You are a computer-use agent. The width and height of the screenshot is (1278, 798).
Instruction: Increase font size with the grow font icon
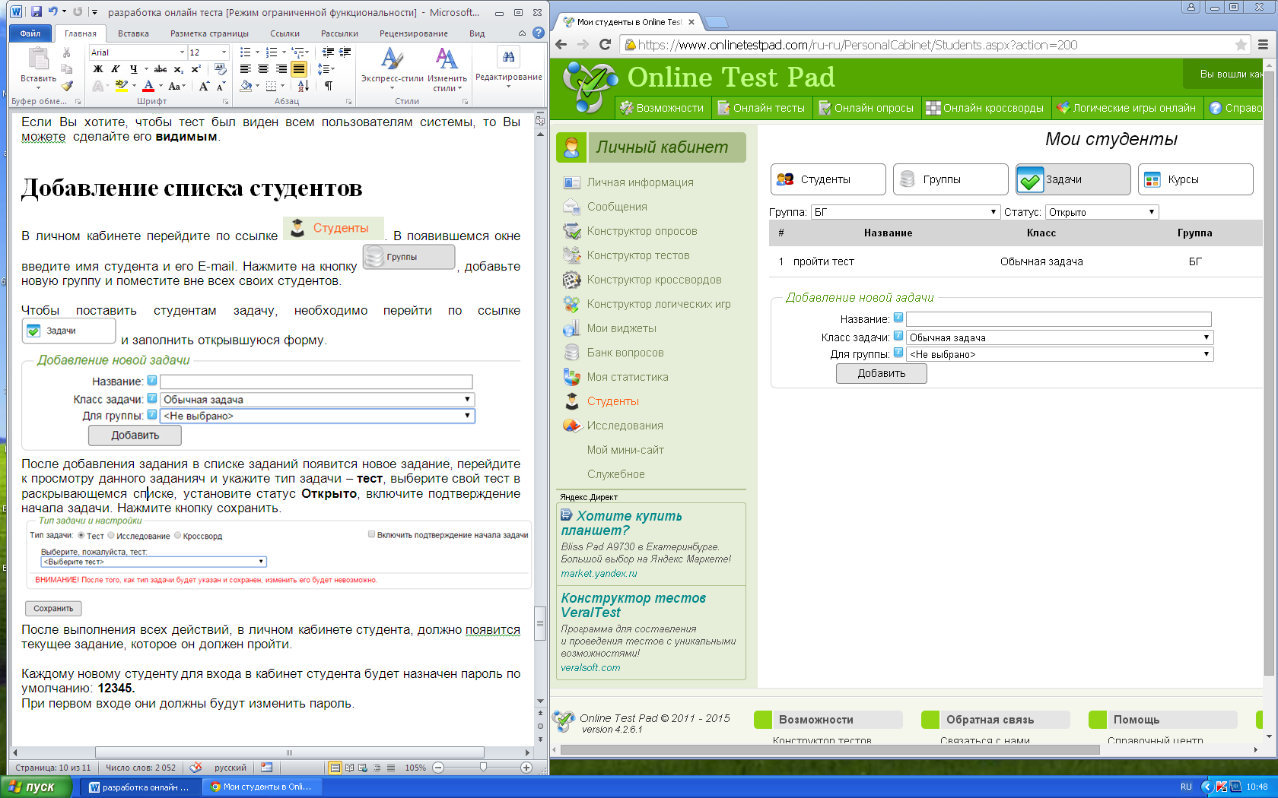[x=204, y=86]
